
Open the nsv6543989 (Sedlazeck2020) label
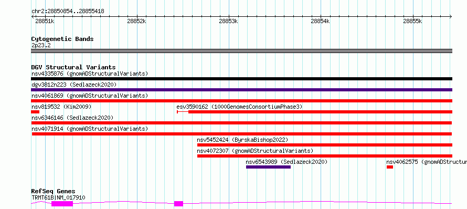(286, 162)
